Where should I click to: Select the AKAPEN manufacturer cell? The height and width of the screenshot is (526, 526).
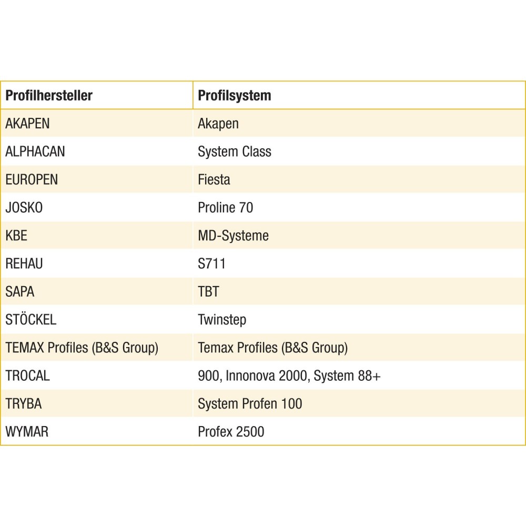[27, 124]
